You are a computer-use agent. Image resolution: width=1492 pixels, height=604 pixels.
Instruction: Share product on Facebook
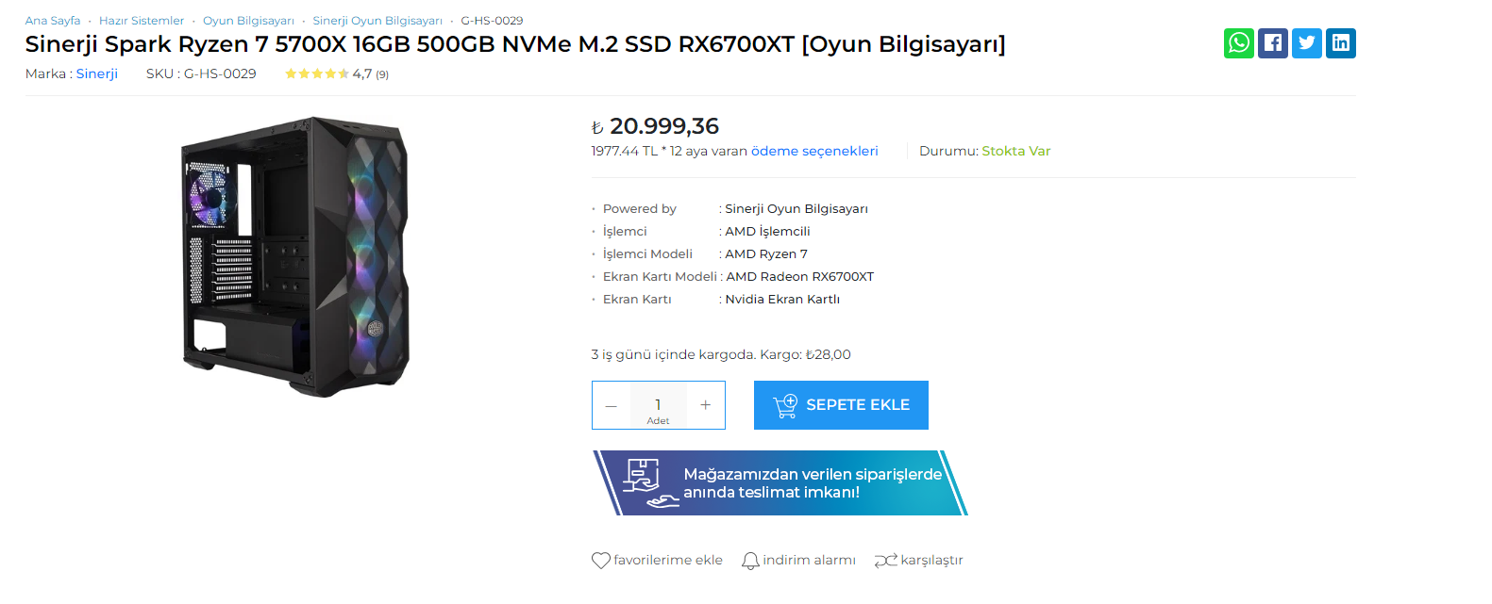click(1272, 42)
